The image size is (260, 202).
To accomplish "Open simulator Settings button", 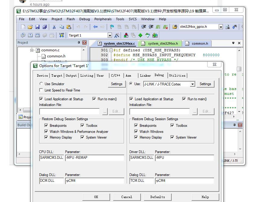I will point(116,84).
